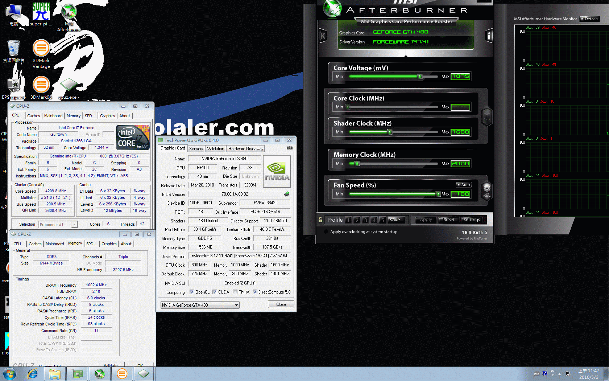Screen dimensions: 609x381
Task: Click the BIOS save chip icon in GPU-Z
Action: click(x=287, y=194)
